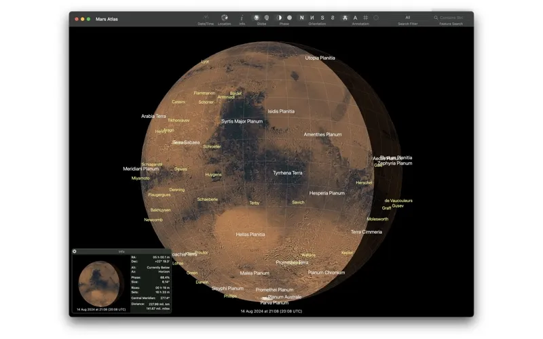This screenshot has width=543, height=339.
Task: Select South-up Orientation S icon
Action: (x=322, y=18)
